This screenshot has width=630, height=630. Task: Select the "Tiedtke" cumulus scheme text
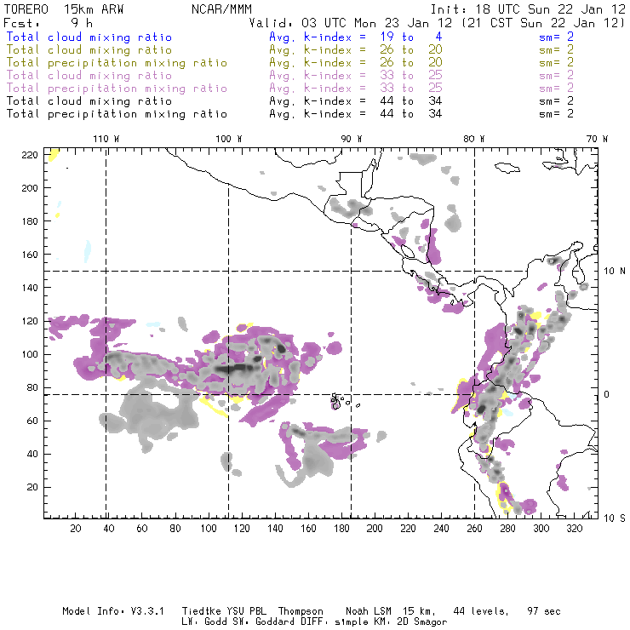(202, 611)
